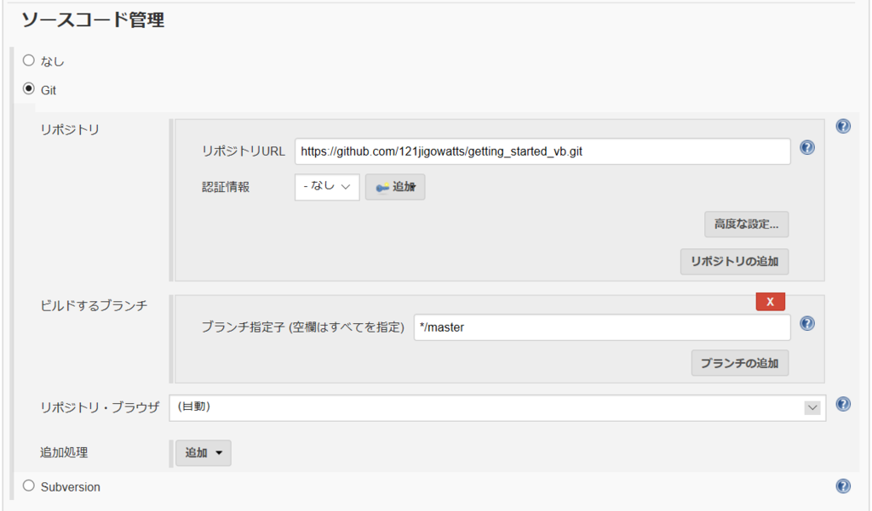Click the 高度な設定... button
The width and height of the screenshot is (872, 511).
click(746, 224)
